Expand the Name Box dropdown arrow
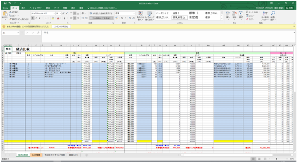 click(19, 33)
